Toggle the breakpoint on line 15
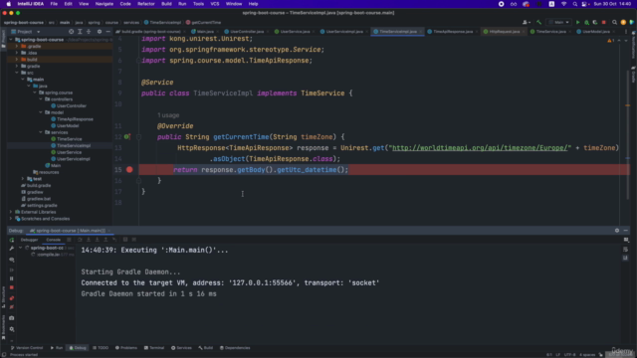 (x=129, y=170)
